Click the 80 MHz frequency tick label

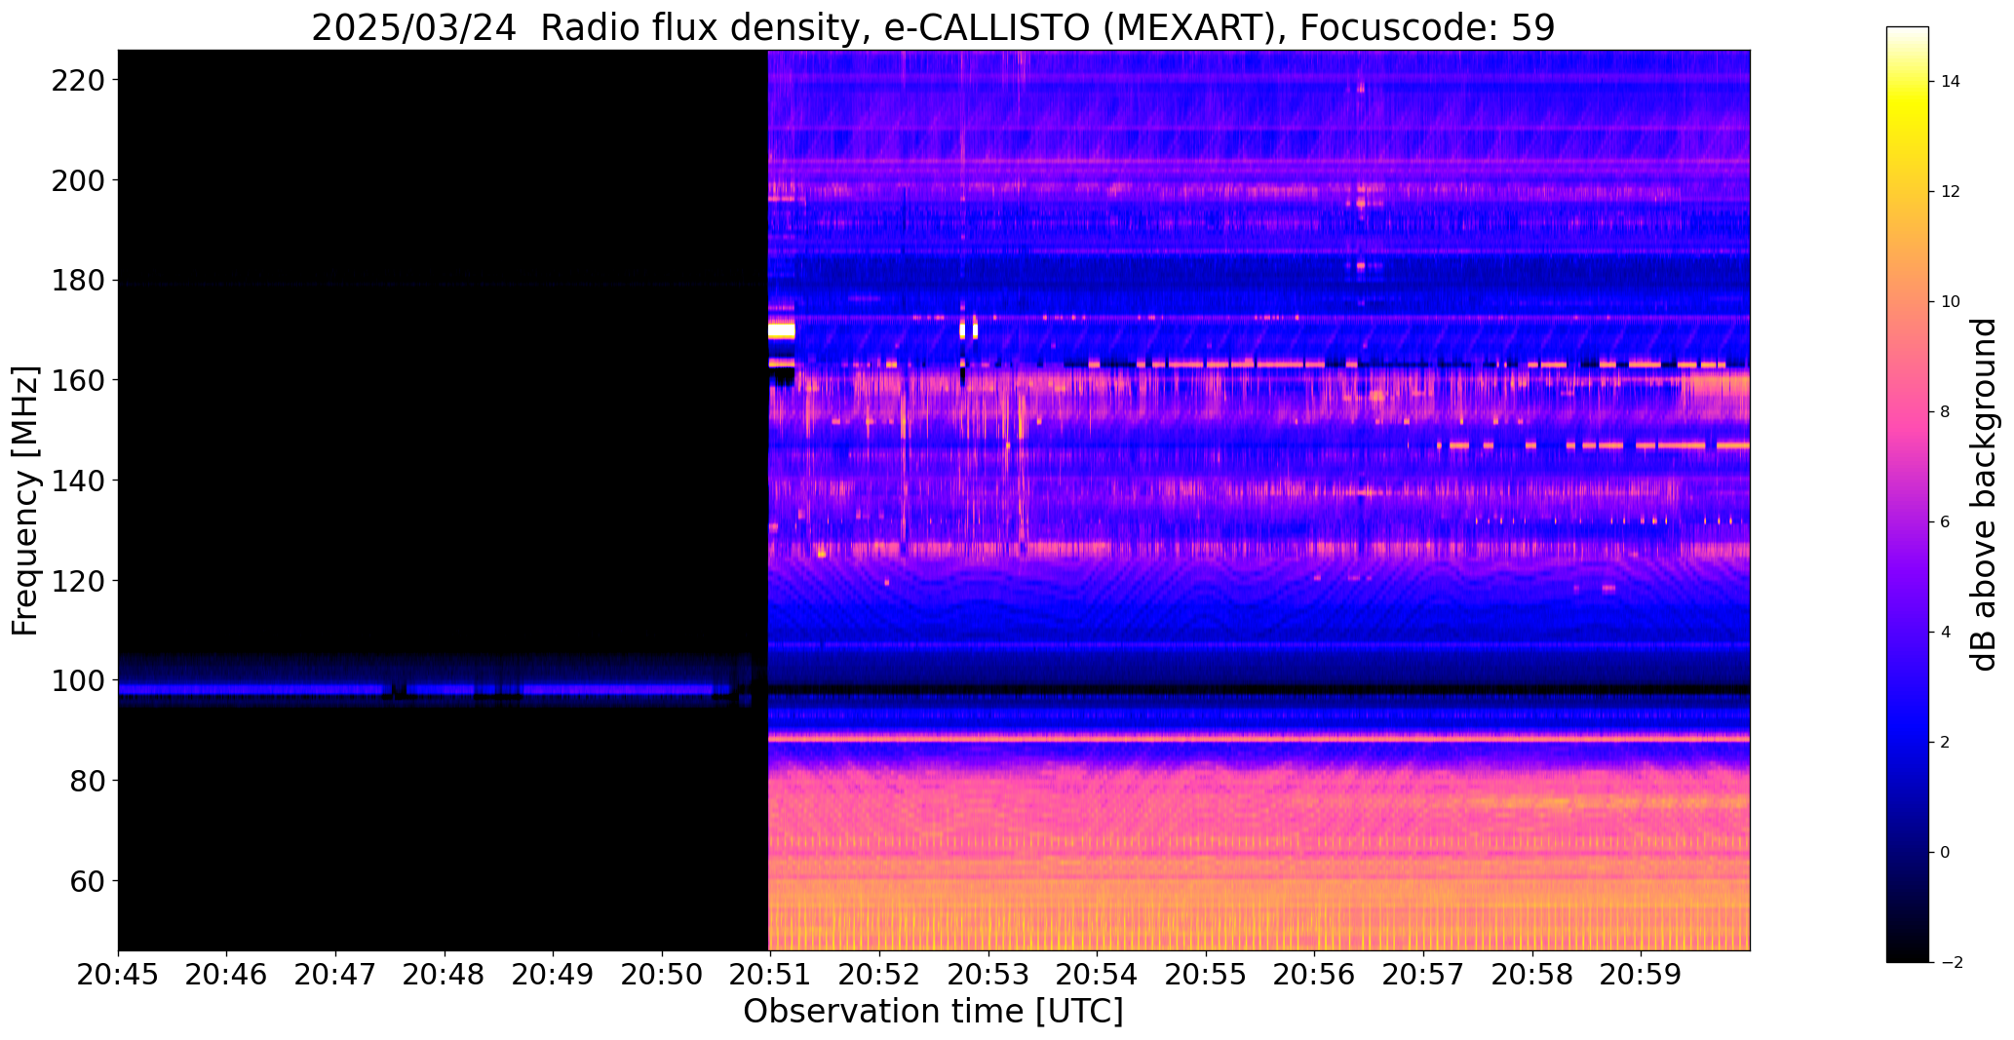tap(86, 781)
